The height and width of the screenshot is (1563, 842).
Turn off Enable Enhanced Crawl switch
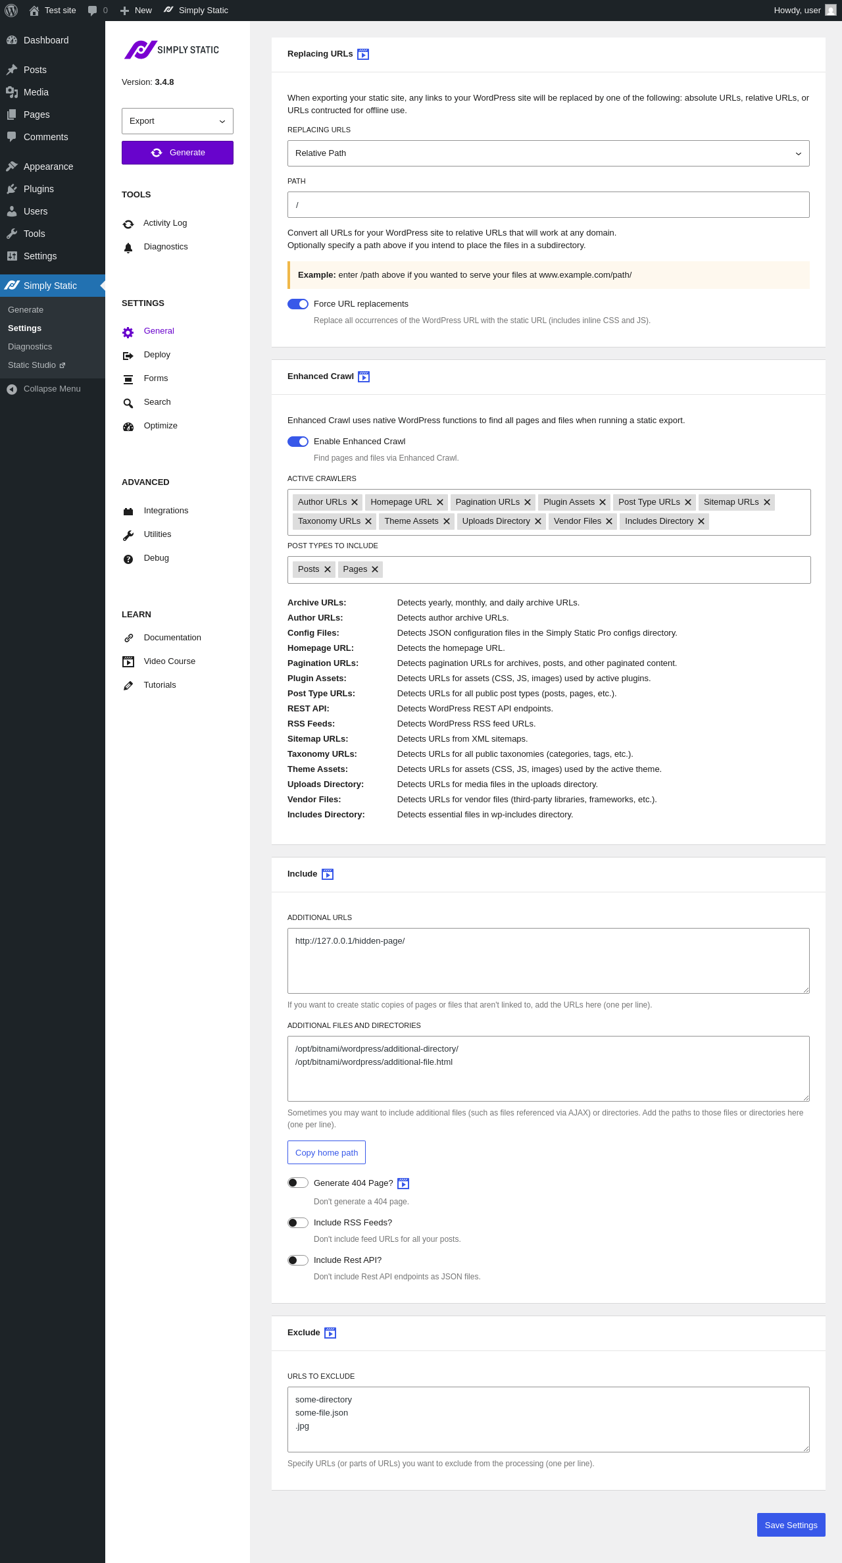(x=298, y=442)
